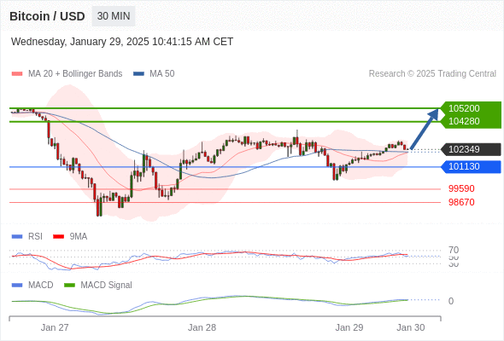
Task: Select the 105200 resistance price label
Action: pyautogui.click(x=464, y=108)
